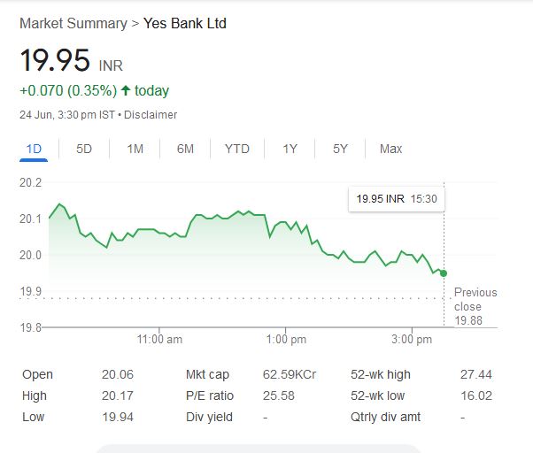The image size is (533, 453).
Task: View the 5Y price history
Action: [341, 149]
